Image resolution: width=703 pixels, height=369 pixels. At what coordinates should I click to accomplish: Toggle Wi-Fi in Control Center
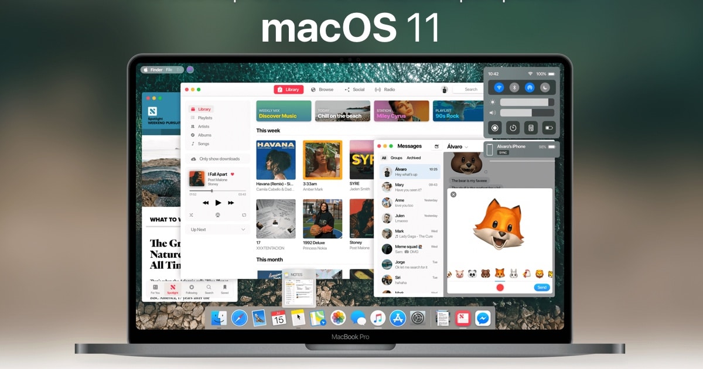[499, 87]
